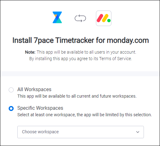160x146 pixels.
Task: Click the Specific Workspaces label text
Action: 40,108
